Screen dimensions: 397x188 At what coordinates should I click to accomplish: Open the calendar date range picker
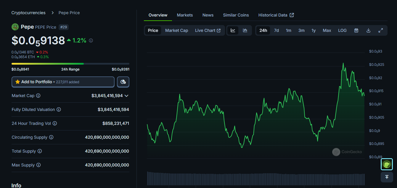[356, 30]
